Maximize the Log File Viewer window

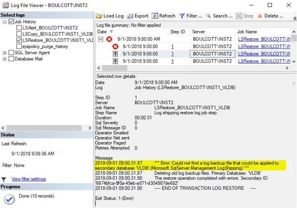pyautogui.click(x=270, y=5)
